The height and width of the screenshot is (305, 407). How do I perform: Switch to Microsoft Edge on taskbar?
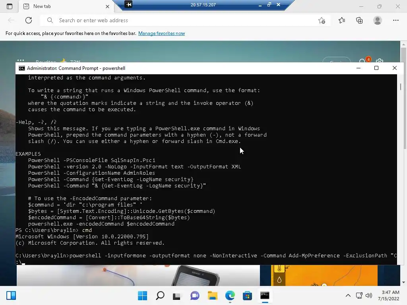pos(230,295)
